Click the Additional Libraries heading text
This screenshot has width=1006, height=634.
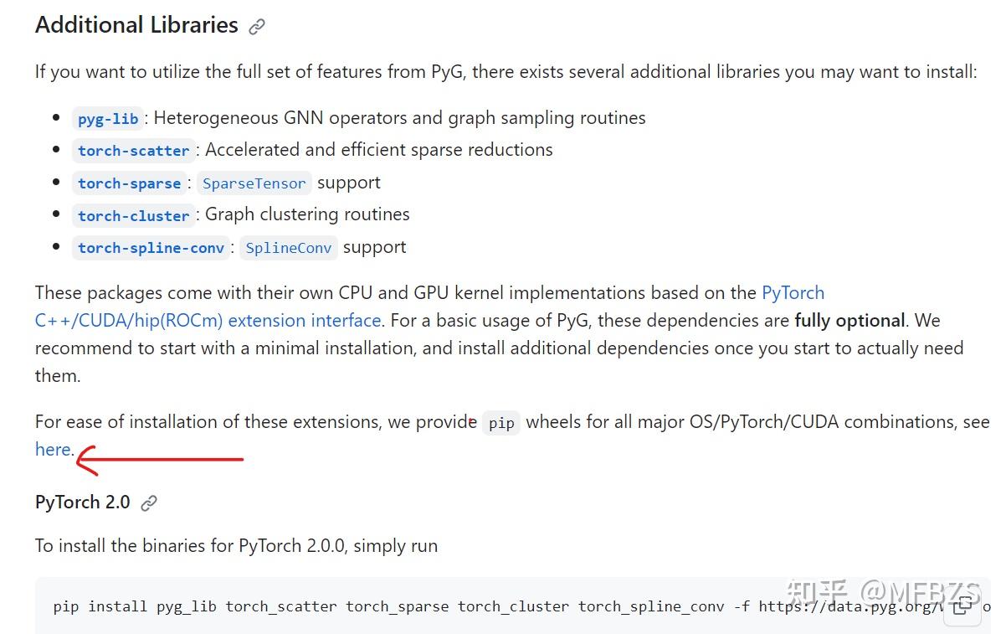tap(136, 25)
